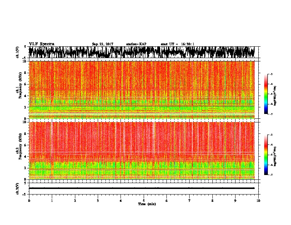
Task: Click time axis tick label "3"
Action: point(98,201)
